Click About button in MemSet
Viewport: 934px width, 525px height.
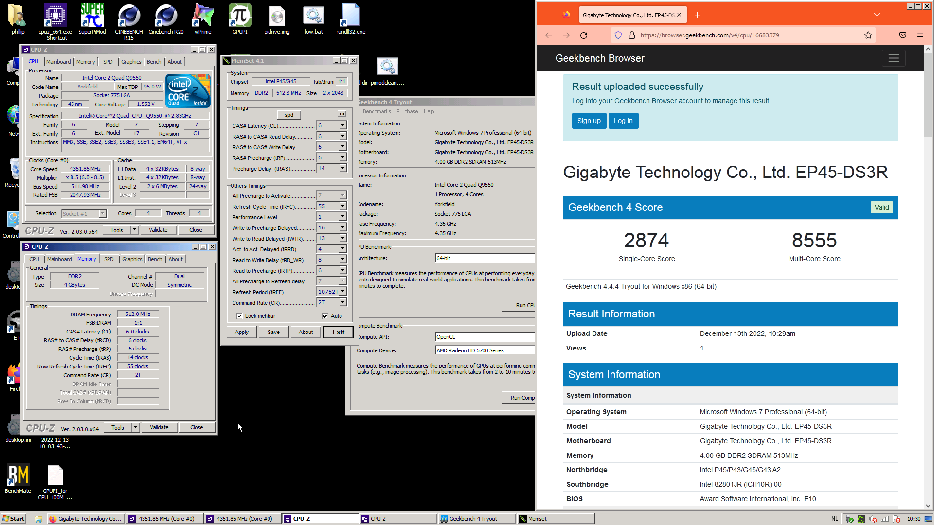(x=305, y=332)
